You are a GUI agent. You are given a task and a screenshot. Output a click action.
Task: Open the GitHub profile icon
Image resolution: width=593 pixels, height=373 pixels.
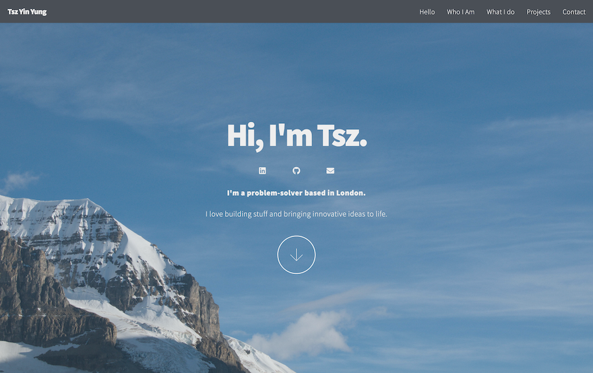coord(296,171)
